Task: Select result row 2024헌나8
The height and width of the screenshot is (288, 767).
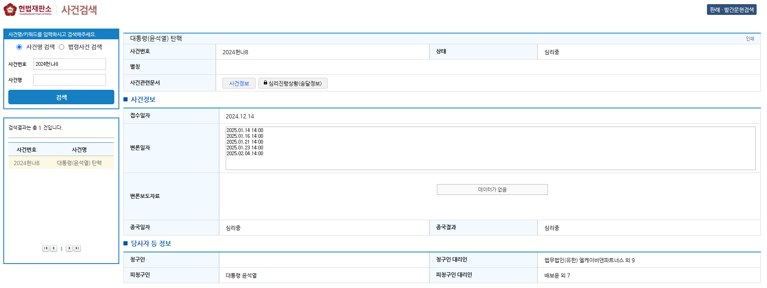Action: point(61,163)
